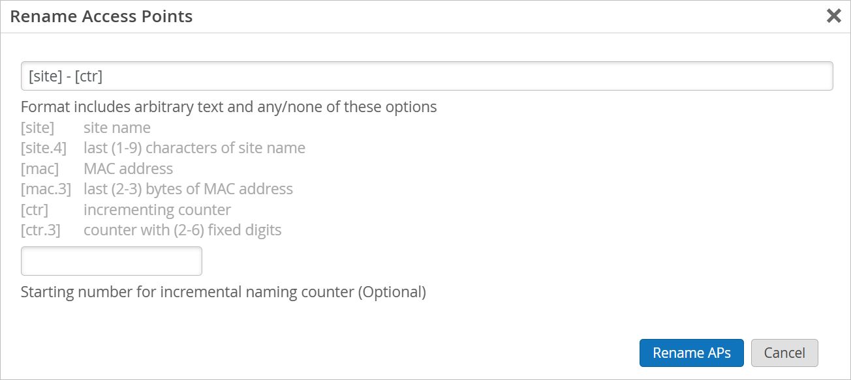Focus the starting counter number input box
Image resolution: width=851 pixels, height=380 pixels.
(x=112, y=261)
